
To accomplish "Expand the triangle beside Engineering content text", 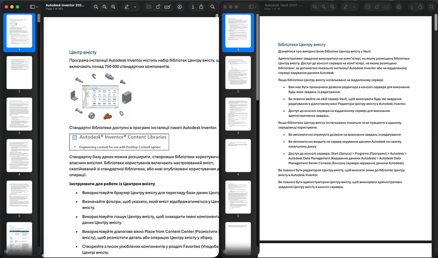I will pos(75,147).
